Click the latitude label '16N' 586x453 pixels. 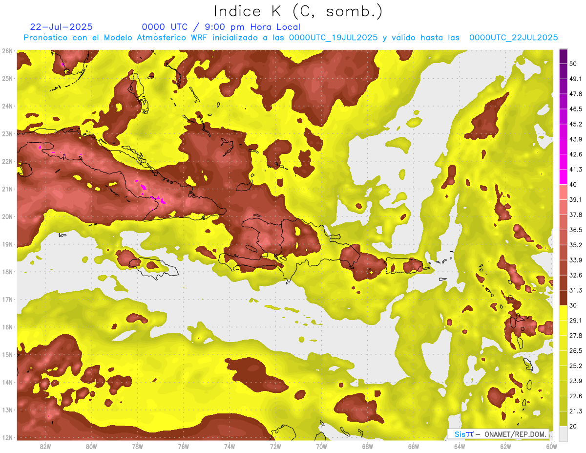point(7,327)
